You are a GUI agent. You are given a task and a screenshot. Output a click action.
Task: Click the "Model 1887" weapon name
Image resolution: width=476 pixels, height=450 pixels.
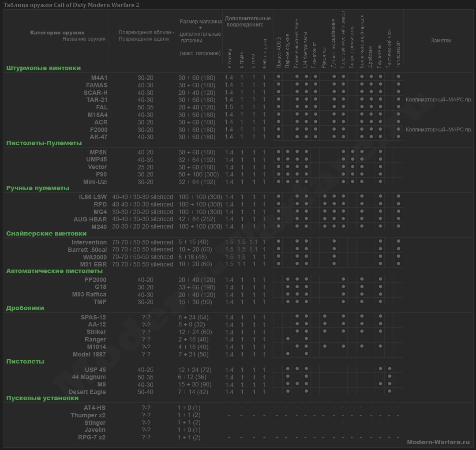point(89,354)
